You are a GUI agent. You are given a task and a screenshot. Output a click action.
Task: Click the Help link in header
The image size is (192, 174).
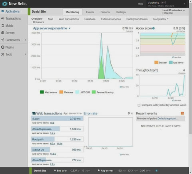pyautogui.click(x=140, y=4)
